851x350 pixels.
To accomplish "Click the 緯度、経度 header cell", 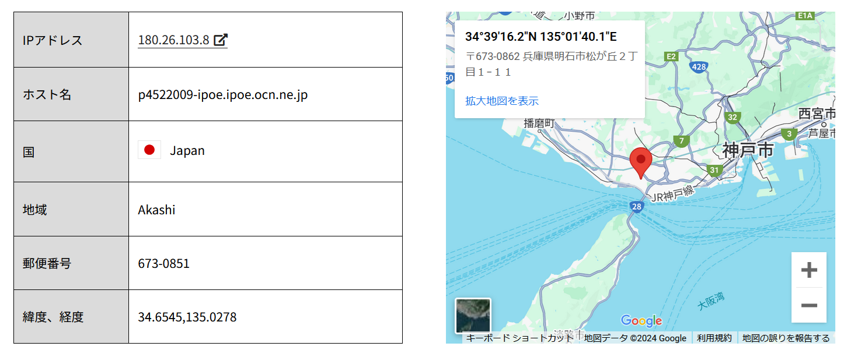I will [x=71, y=317].
